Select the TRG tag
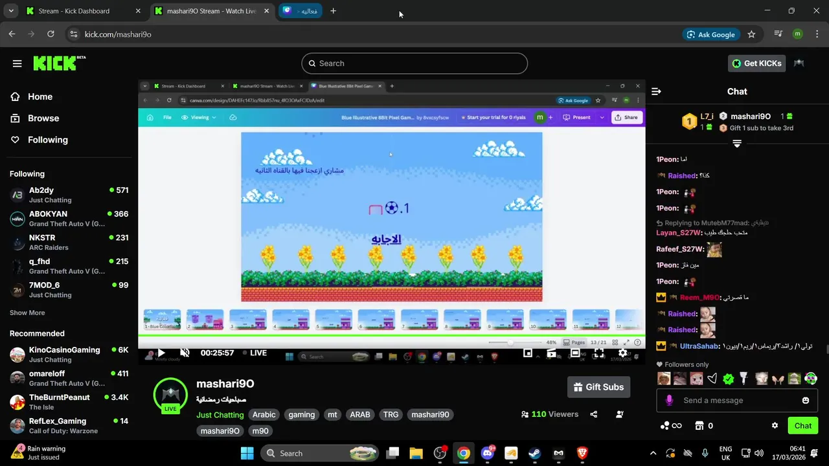Image resolution: width=829 pixels, height=466 pixels. tap(391, 415)
